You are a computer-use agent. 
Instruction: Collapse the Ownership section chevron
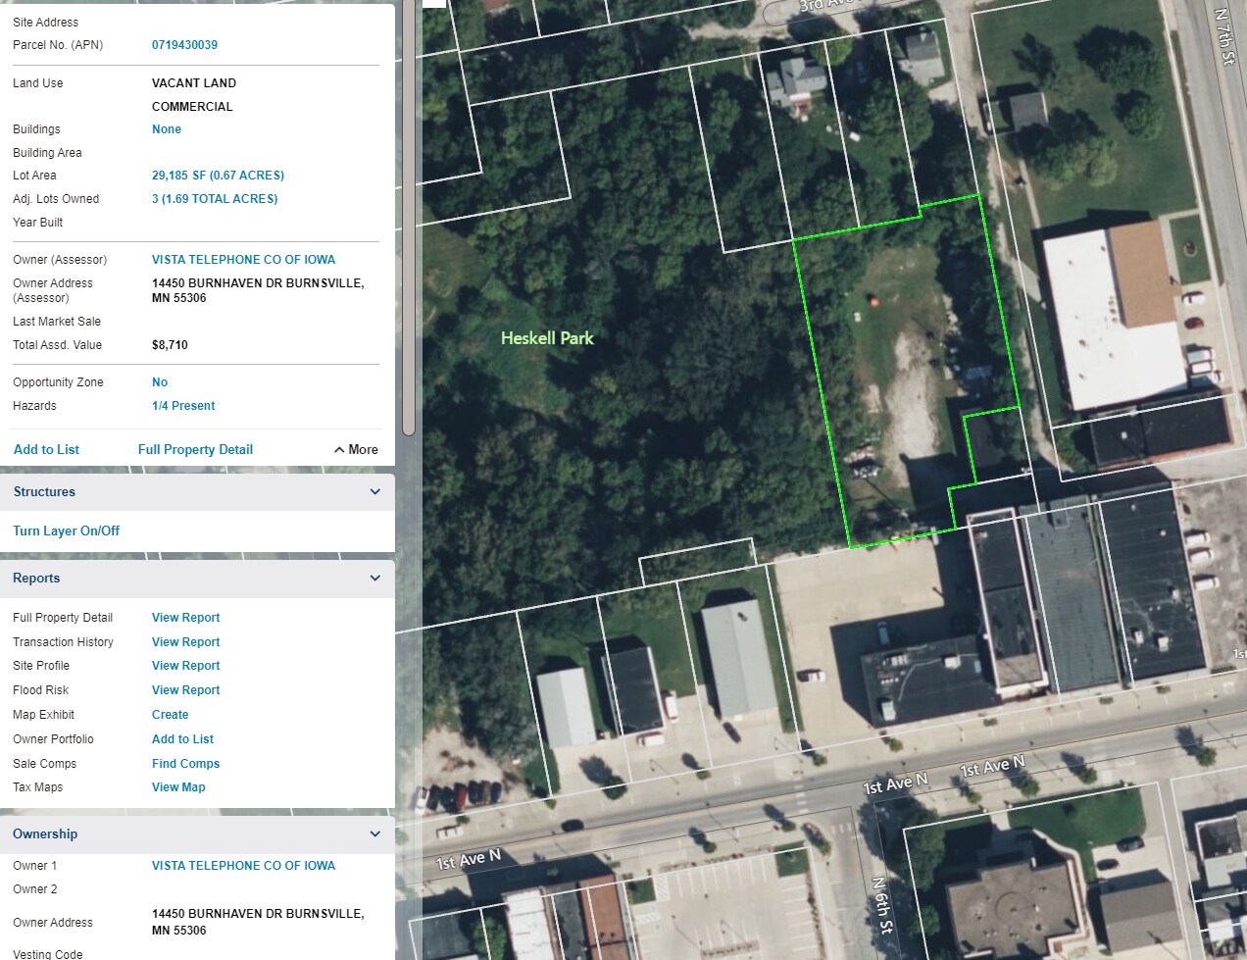click(374, 834)
